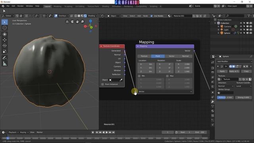Select the Cursor tool
This screenshot has height=143, width=254.
[4, 28]
